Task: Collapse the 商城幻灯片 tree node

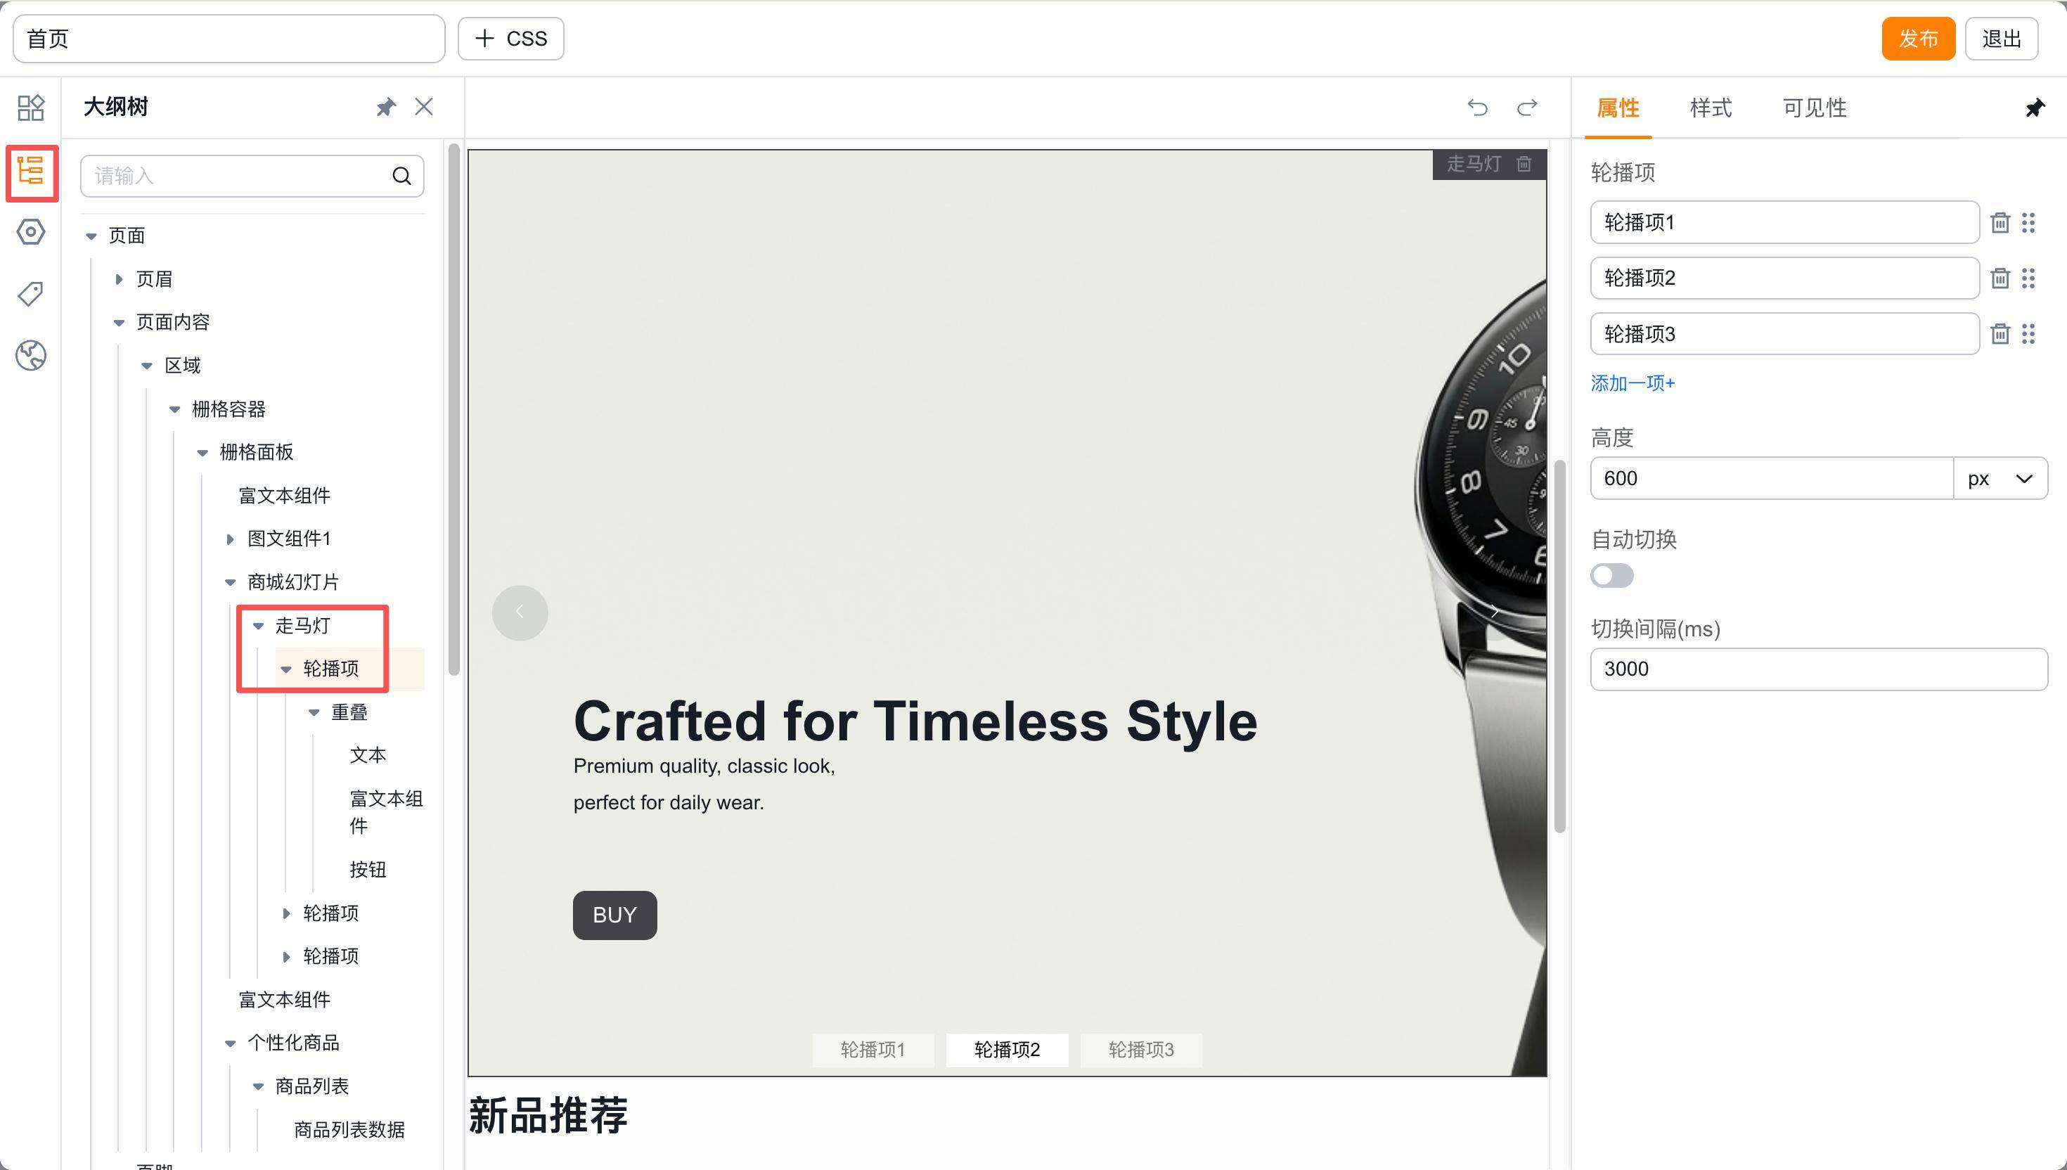Action: tap(231, 583)
